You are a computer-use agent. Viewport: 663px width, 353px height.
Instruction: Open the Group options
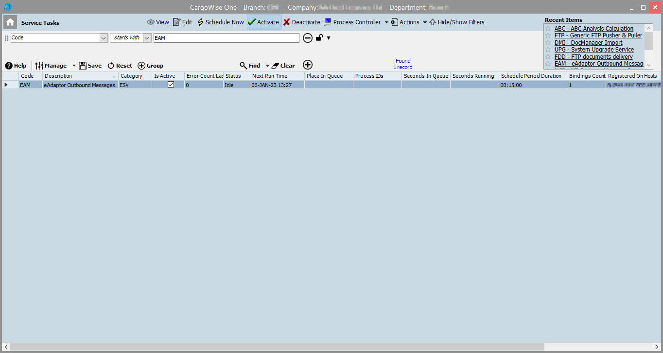click(151, 65)
